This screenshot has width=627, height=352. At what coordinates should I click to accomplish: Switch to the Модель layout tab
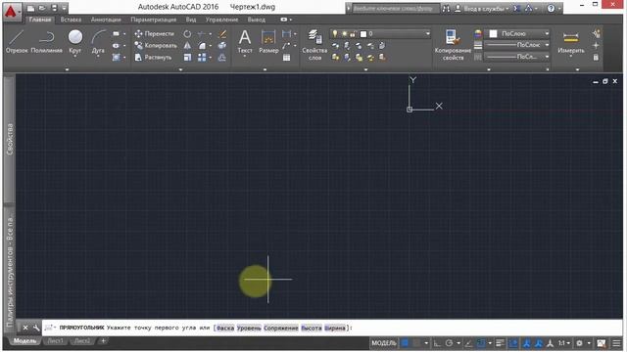24,341
